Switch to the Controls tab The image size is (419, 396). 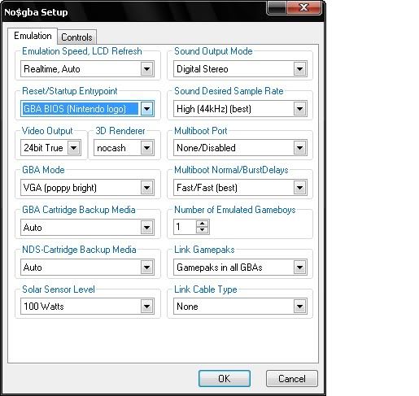click(76, 37)
